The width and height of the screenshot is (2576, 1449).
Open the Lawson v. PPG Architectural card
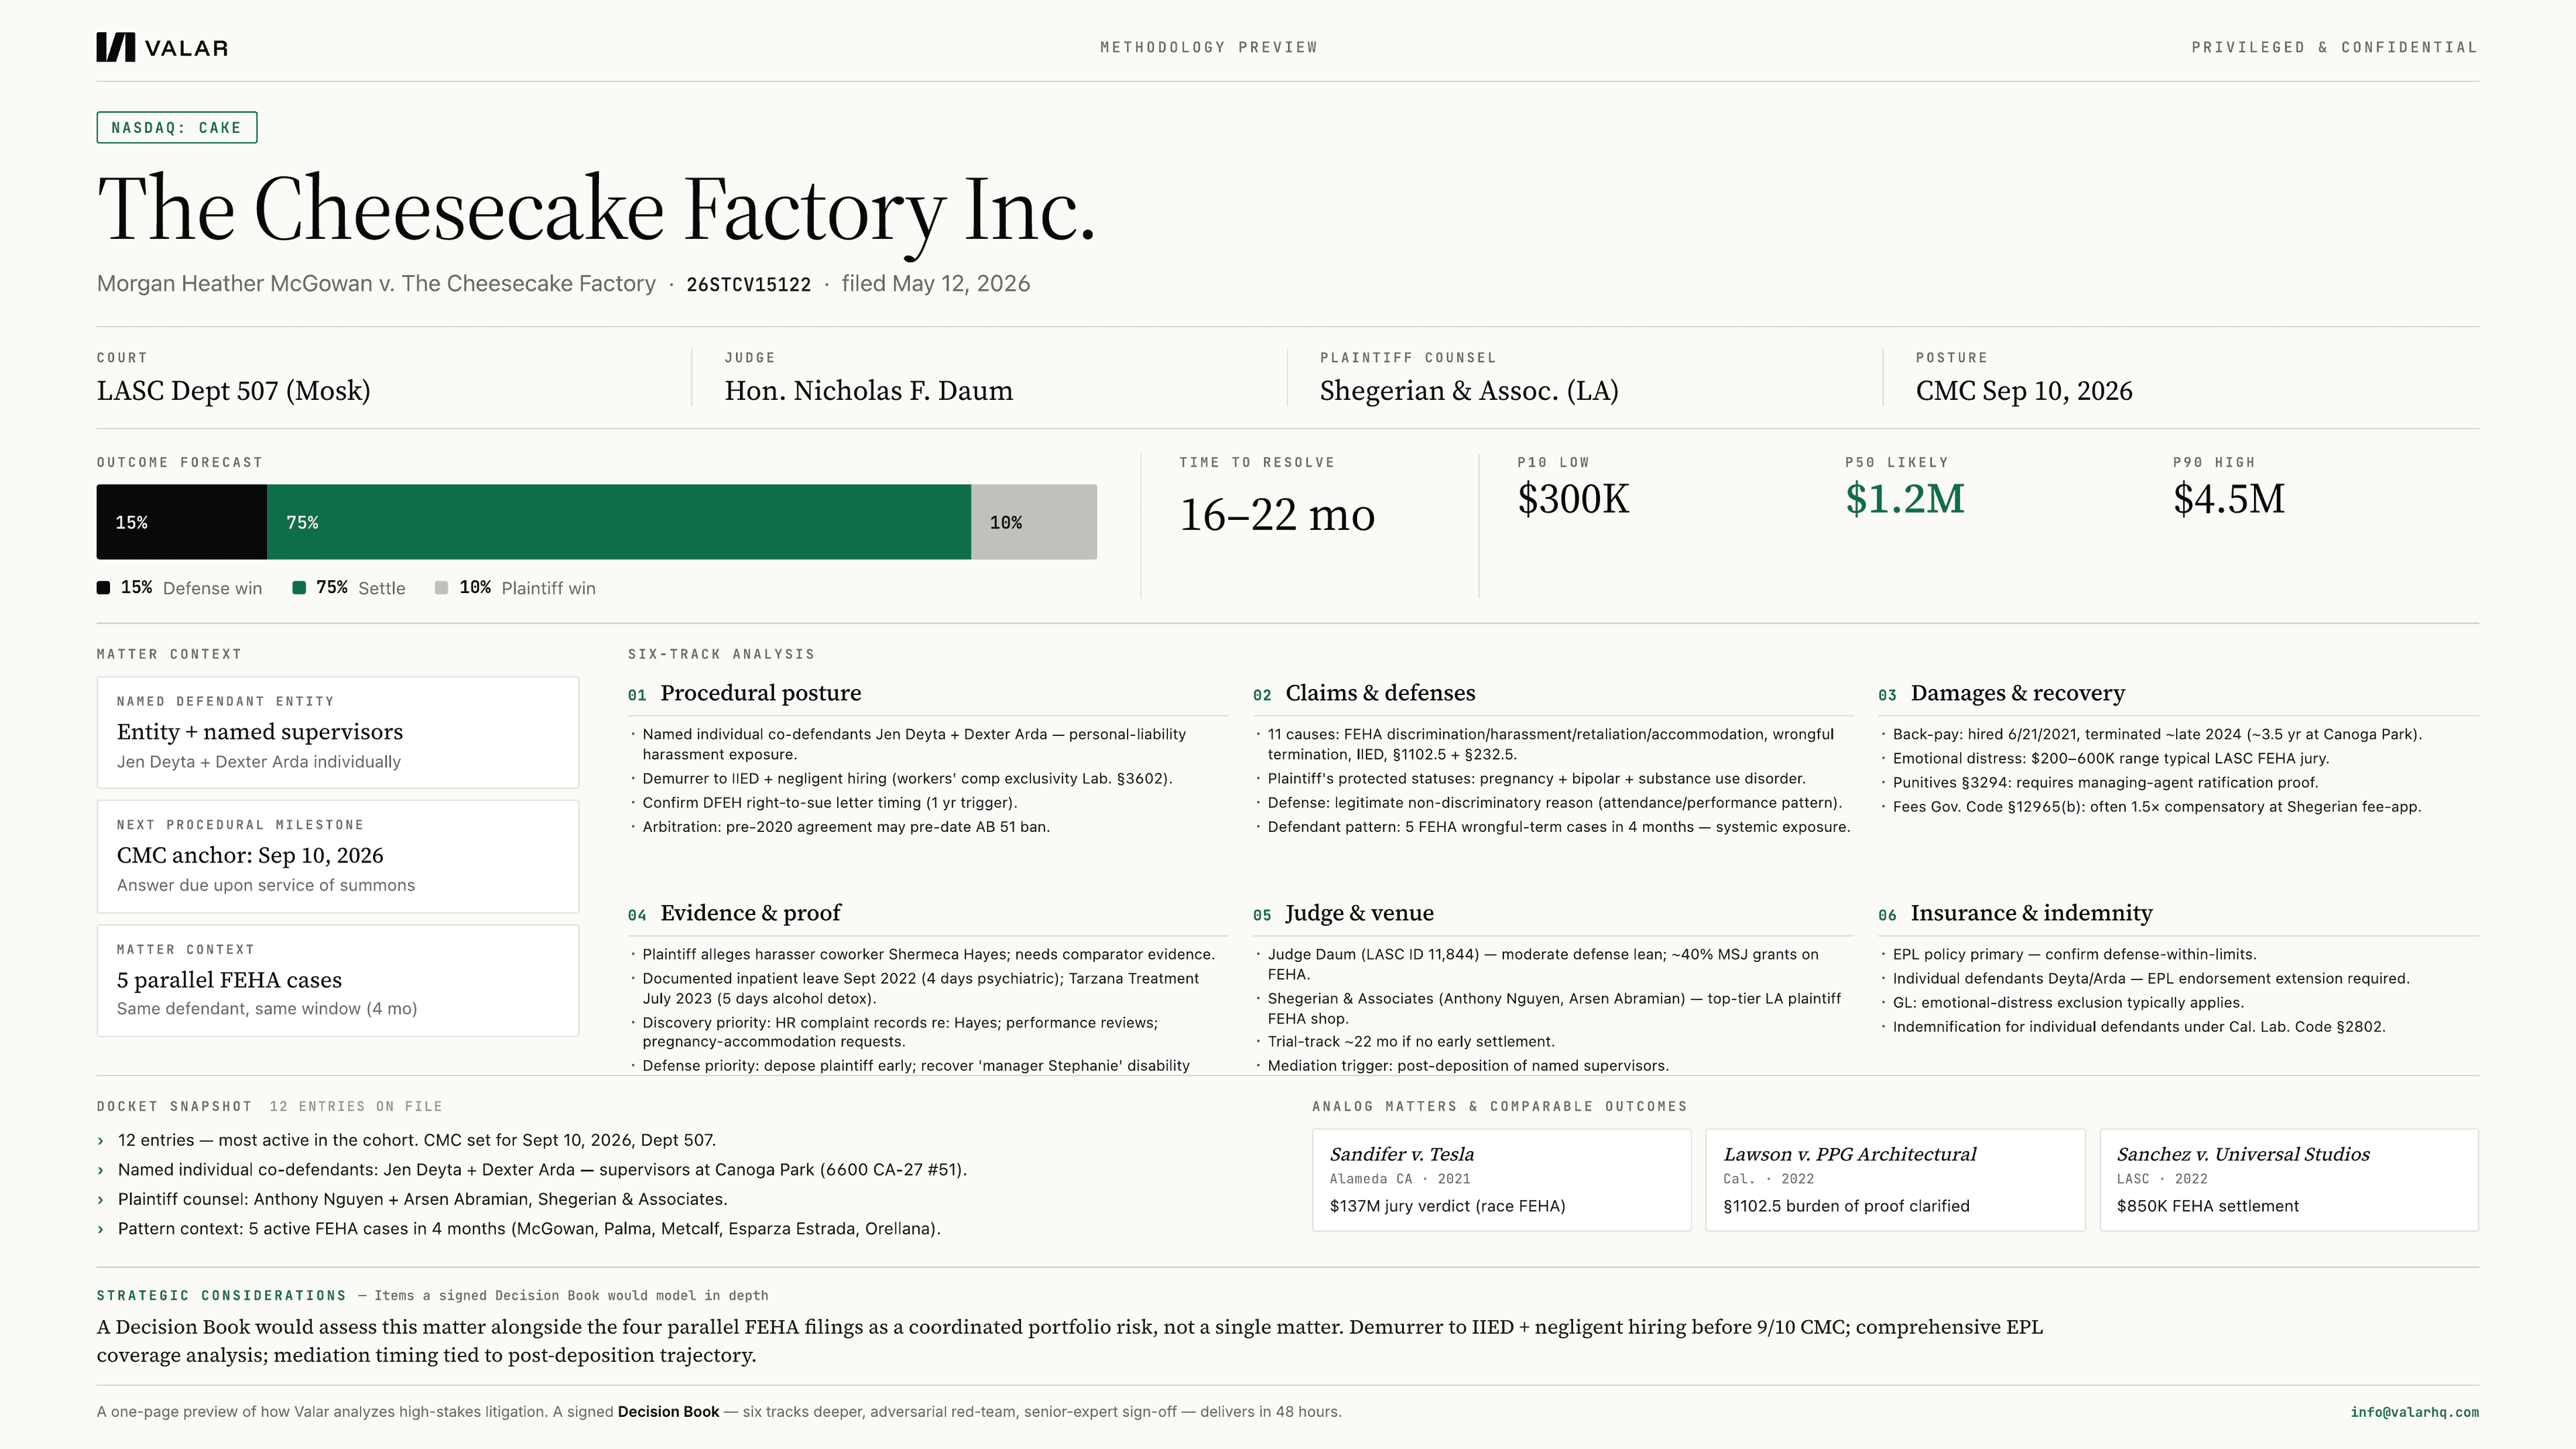point(1896,1180)
